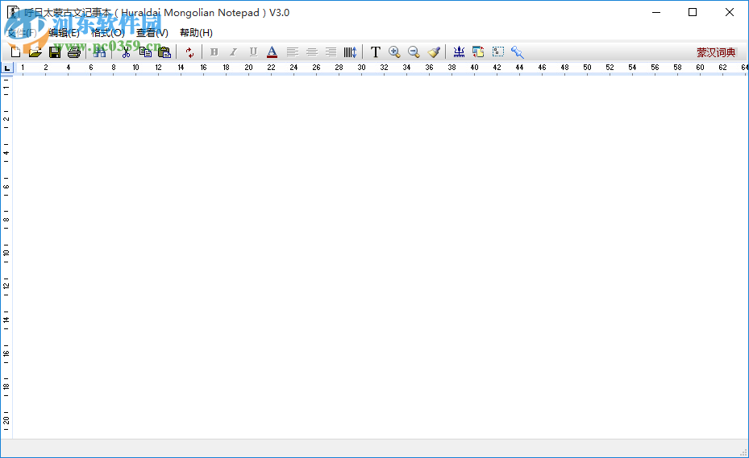Image resolution: width=749 pixels, height=458 pixels.
Task: Click the blue pushpin icon
Action: pyautogui.click(x=518, y=52)
